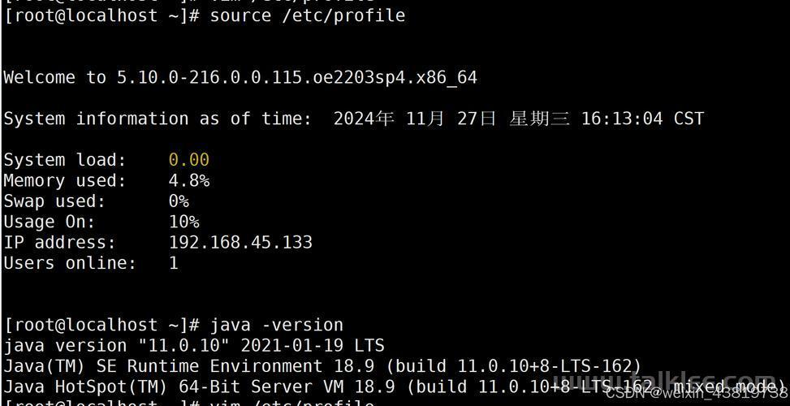790x406 pixels.
Task: Click the "IP address:" label
Action: 60,242
